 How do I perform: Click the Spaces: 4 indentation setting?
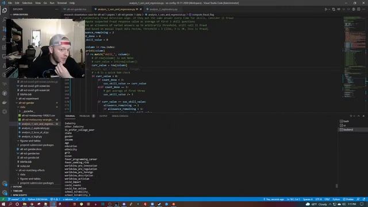(308, 200)
